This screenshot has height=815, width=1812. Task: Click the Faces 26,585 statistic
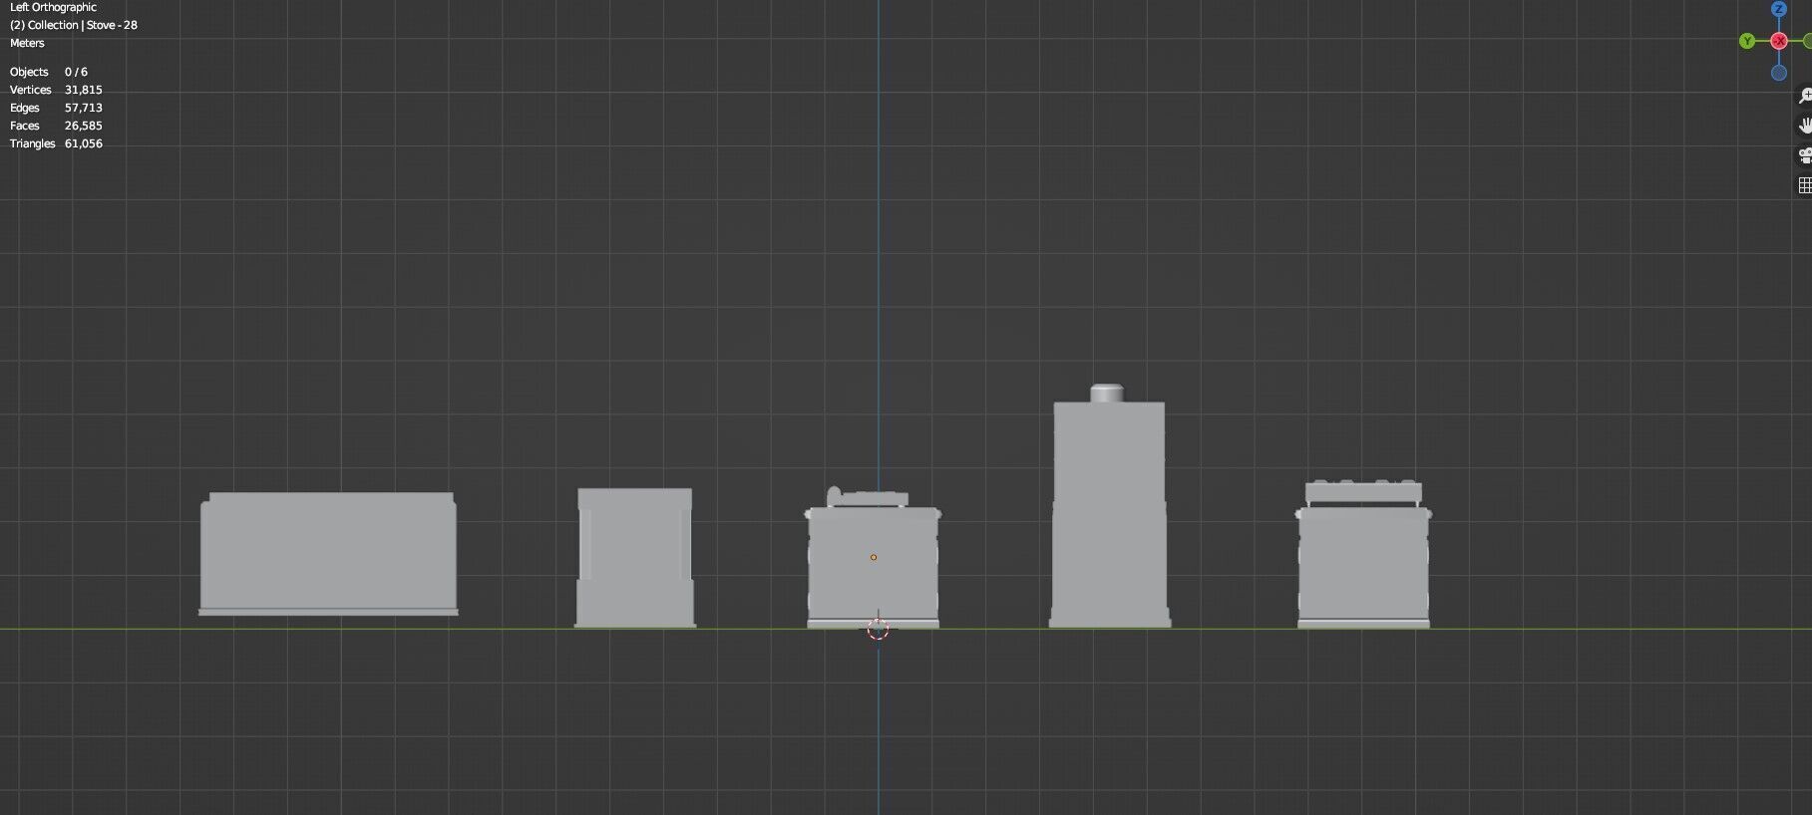point(56,126)
